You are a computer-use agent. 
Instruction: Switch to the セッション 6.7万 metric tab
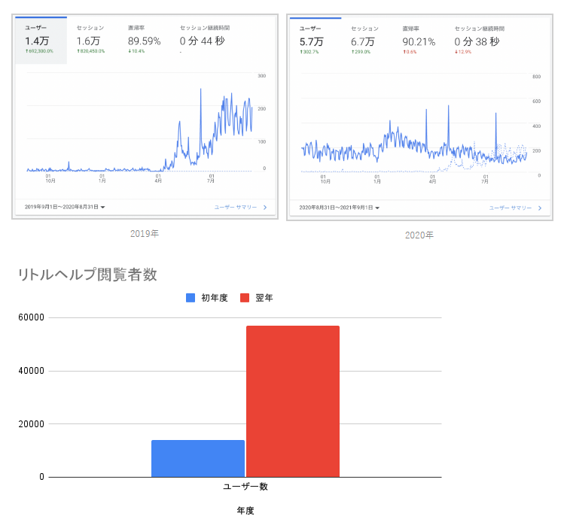tap(365, 41)
